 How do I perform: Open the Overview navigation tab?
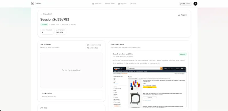click(x=97, y=4)
